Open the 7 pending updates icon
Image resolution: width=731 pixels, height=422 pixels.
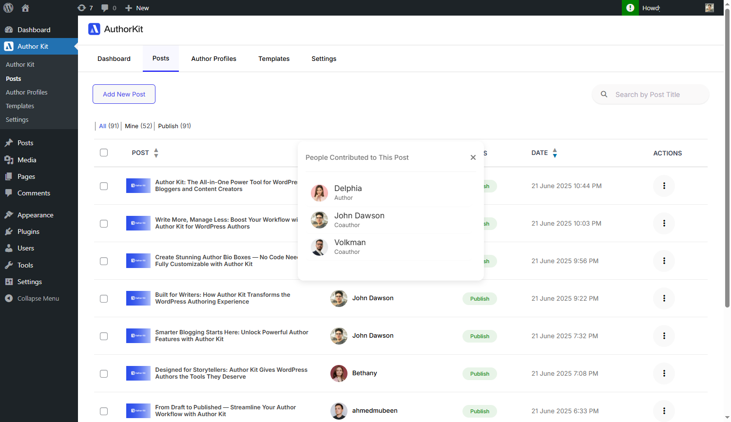pos(85,8)
